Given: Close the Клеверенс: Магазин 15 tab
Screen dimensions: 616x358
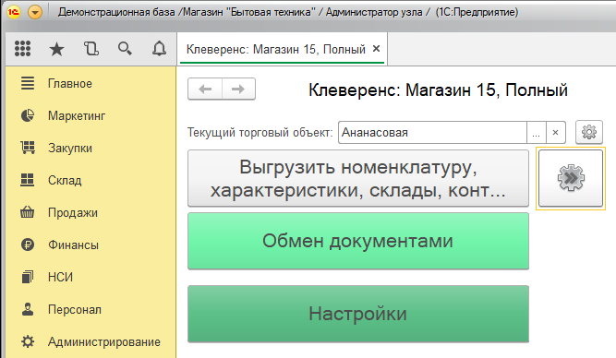Looking at the screenshot, I should [x=377, y=49].
